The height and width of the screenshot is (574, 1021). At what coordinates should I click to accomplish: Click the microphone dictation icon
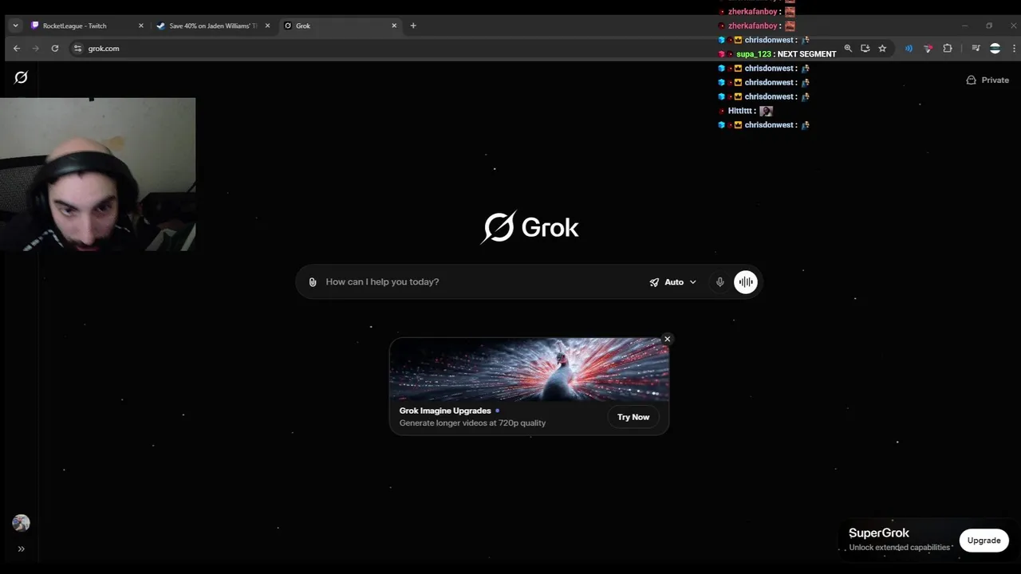(x=719, y=282)
